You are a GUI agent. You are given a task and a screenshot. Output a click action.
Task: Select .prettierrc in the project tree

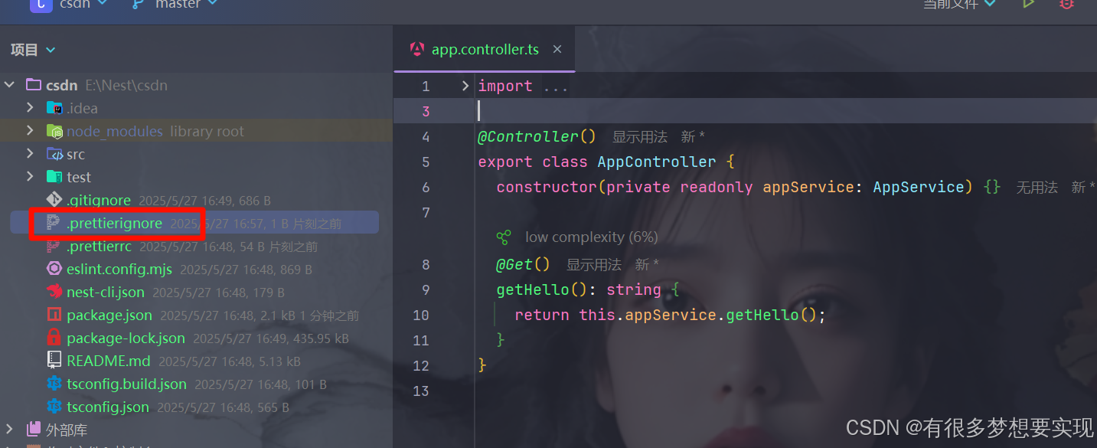(x=99, y=247)
